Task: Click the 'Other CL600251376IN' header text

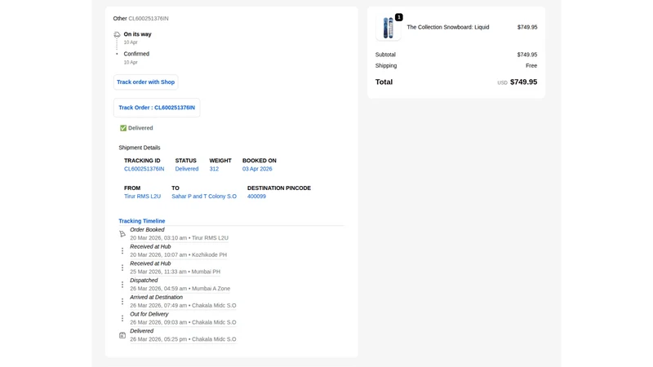Action: coord(140,18)
